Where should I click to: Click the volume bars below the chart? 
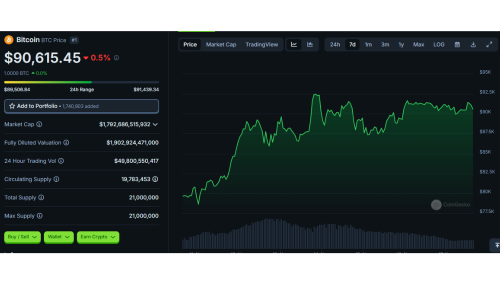(x=327, y=233)
